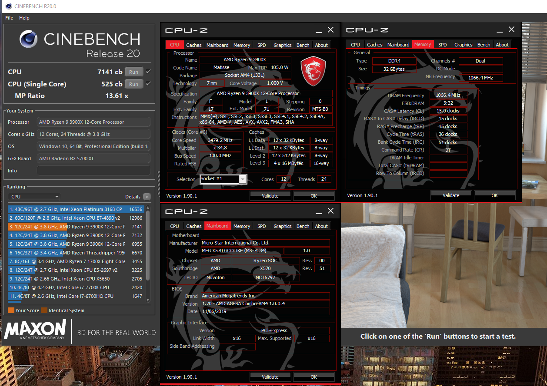Click the orange Your Score legend swatch
The height and width of the screenshot is (386, 547).
(11, 310)
